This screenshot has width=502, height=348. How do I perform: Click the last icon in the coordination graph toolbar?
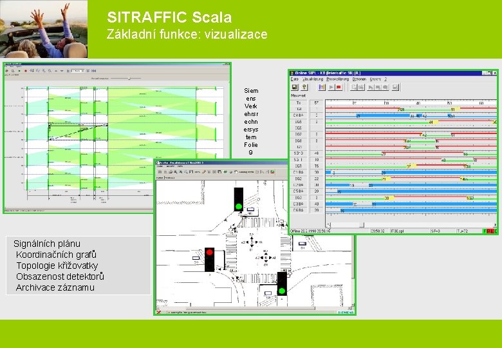click(x=95, y=71)
